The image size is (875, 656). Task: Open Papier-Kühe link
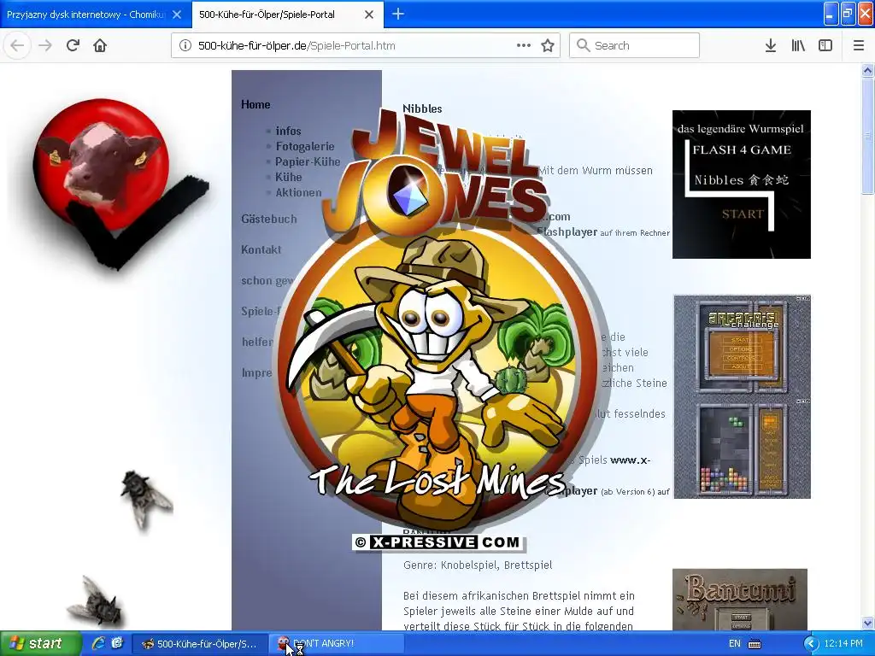(308, 161)
